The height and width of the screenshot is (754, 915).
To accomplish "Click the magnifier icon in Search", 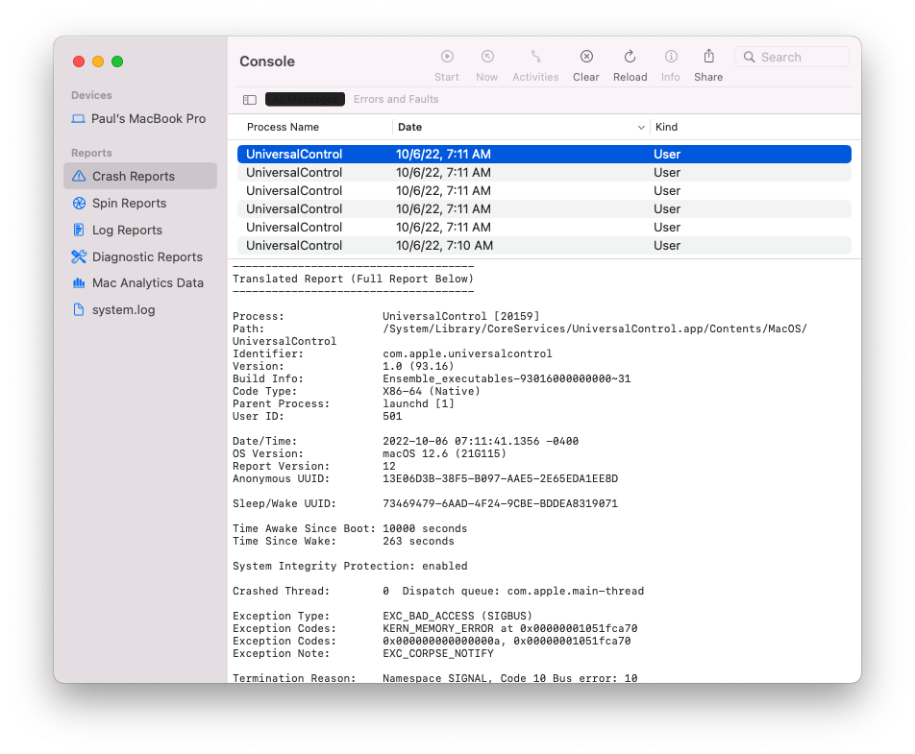I will pyautogui.click(x=750, y=57).
